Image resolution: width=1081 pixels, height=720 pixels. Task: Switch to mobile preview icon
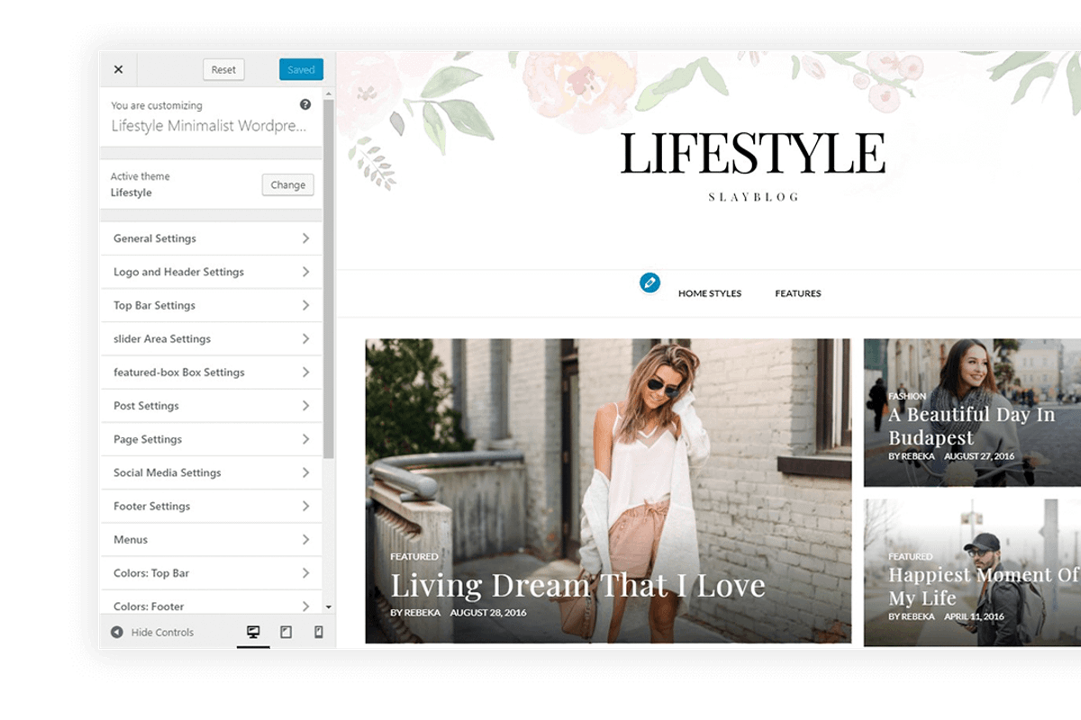[318, 633]
